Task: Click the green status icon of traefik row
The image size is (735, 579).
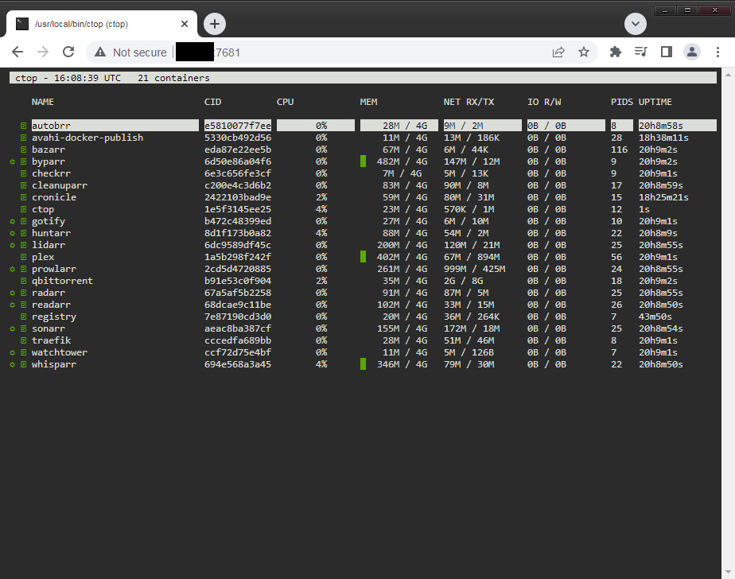Action: [x=23, y=340]
